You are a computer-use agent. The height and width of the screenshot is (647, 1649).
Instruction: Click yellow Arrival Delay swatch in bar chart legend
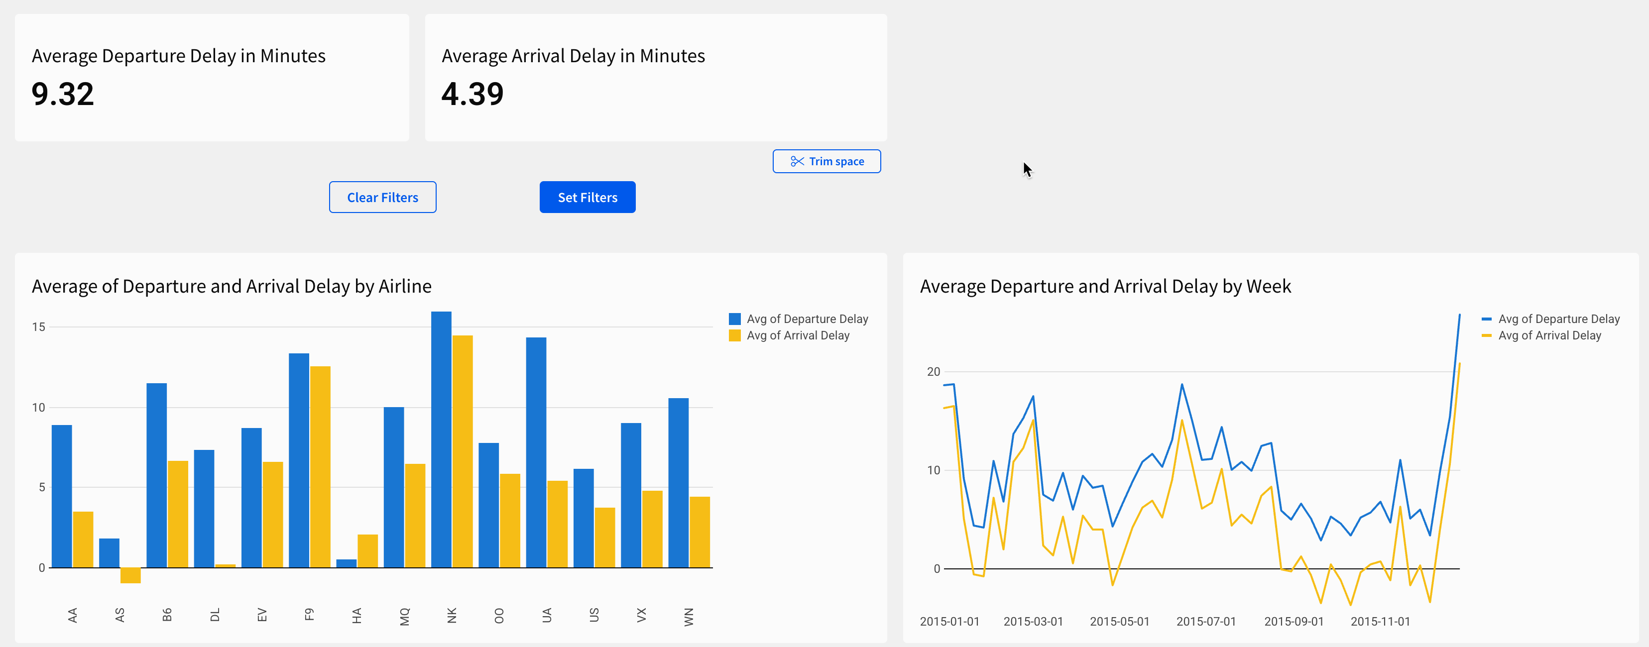tap(734, 335)
